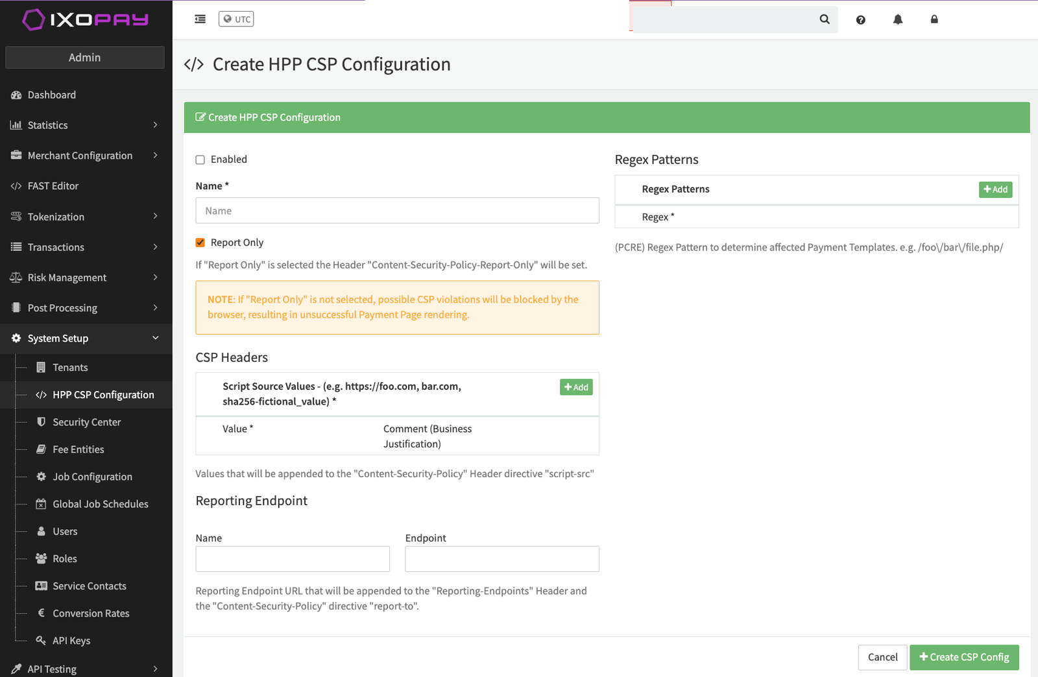The height and width of the screenshot is (677, 1038).
Task: Open notifications bell icon
Action: point(898,19)
